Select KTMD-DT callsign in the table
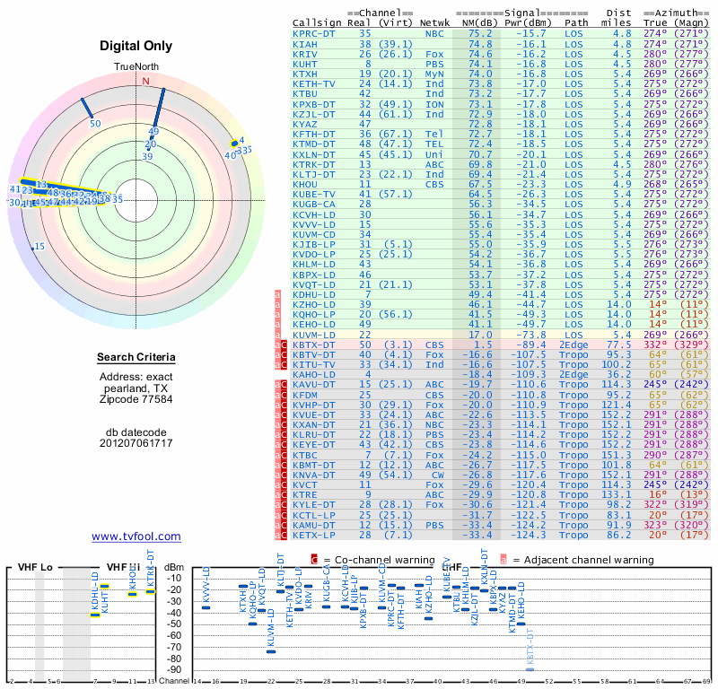The width and height of the screenshot is (718, 689). [313, 144]
